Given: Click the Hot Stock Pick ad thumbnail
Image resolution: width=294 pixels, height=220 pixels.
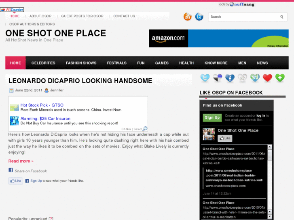Looking at the screenshot, I should coord(14,107).
